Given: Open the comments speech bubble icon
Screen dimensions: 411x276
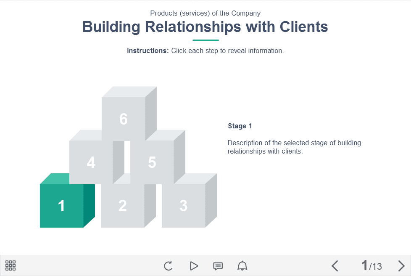Looking at the screenshot, I should coord(218,266).
